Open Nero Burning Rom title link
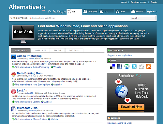Image resolution: width=163 pixels, height=124 pixels. coord(30,73)
